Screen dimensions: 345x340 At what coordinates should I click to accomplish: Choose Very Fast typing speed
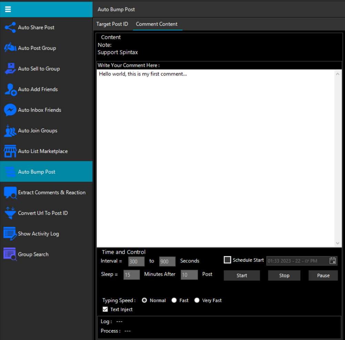coord(197,300)
